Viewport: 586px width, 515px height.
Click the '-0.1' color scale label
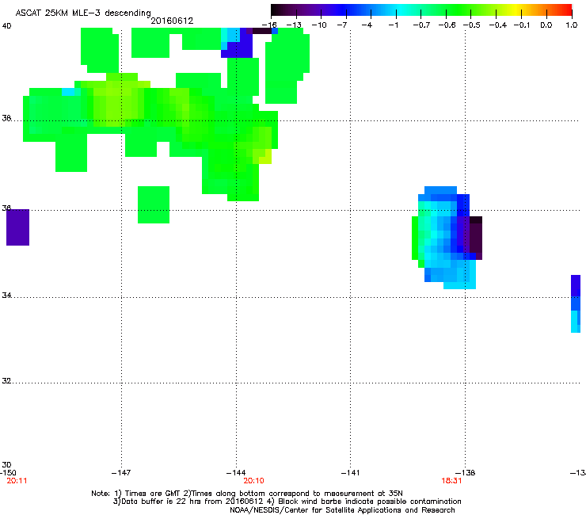pos(522,25)
